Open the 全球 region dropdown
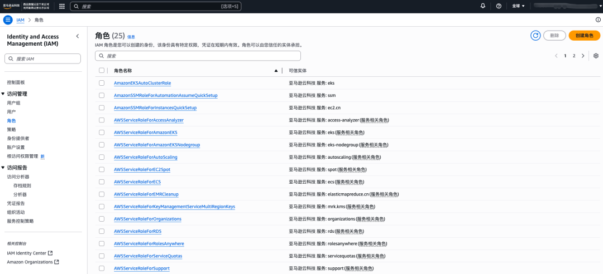This screenshot has width=603, height=274. click(518, 6)
